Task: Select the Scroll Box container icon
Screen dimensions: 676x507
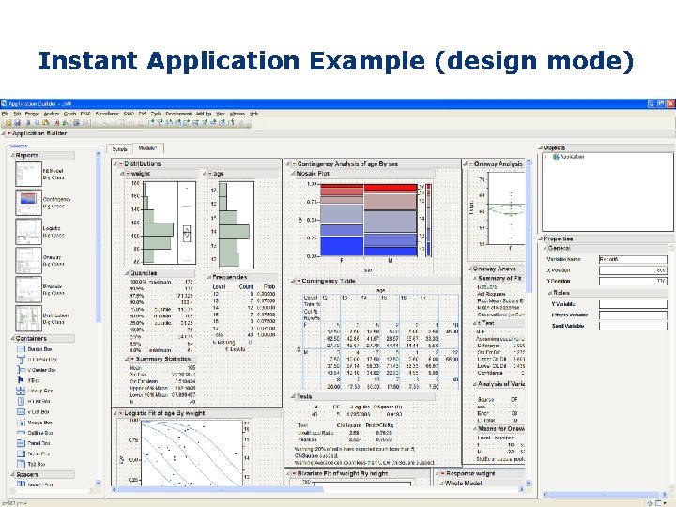Action: [x=21, y=453]
